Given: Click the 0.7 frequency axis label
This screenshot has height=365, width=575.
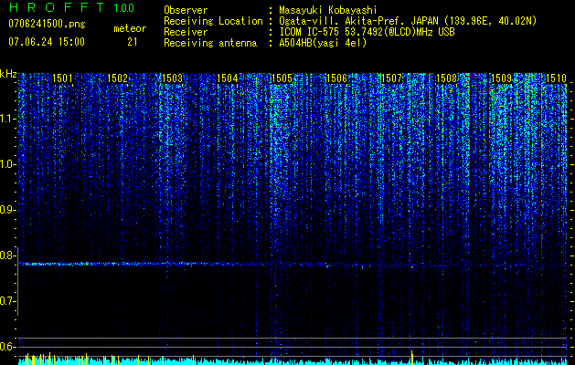Looking at the screenshot, I should coord(8,301).
